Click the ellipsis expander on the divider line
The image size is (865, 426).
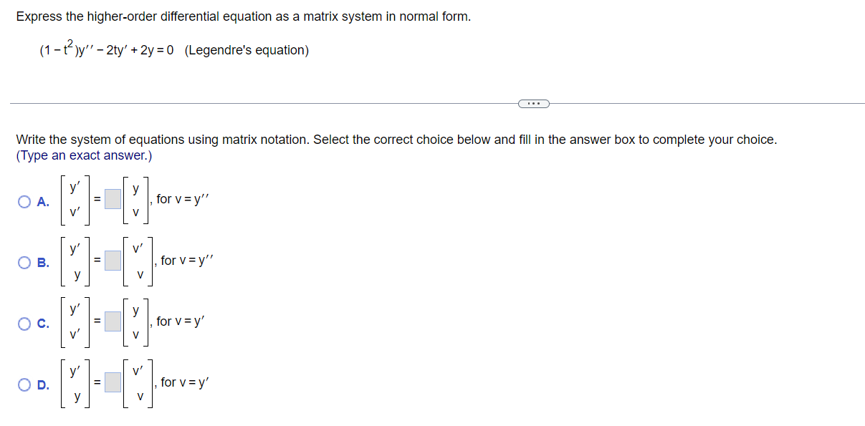coord(533,103)
